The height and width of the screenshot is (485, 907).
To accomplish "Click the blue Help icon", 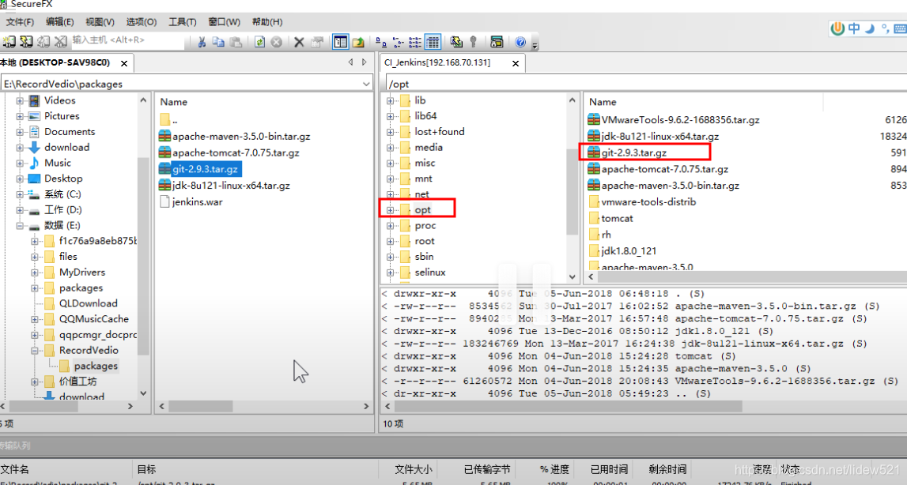I will pyautogui.click(x=520, y=42).
